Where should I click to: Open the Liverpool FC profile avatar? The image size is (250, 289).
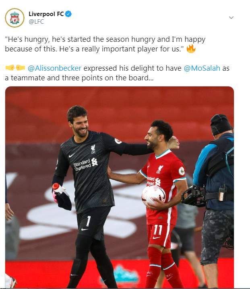point(14,18)
